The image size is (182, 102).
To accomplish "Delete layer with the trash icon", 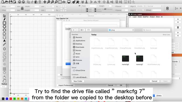I will pyautogui.click(x=178, y=27).
